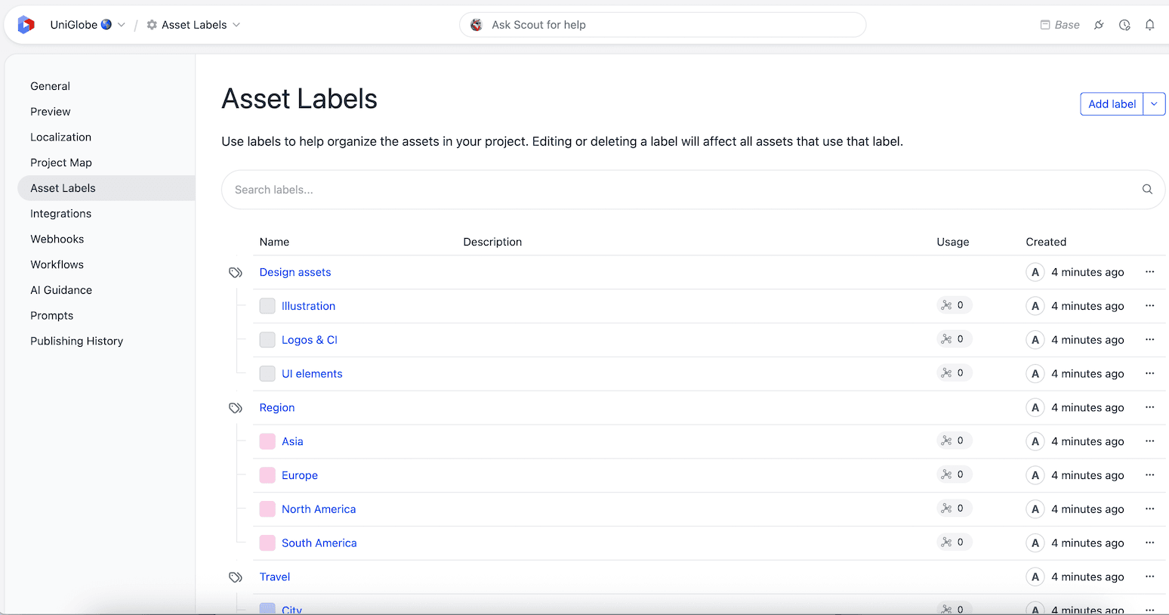
Task: Open the Asset Labels settings chevron
Action: pos(237,24)
